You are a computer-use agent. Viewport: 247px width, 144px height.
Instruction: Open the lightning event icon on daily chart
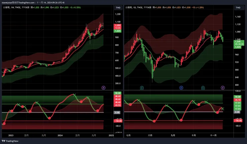coord(223,88)
